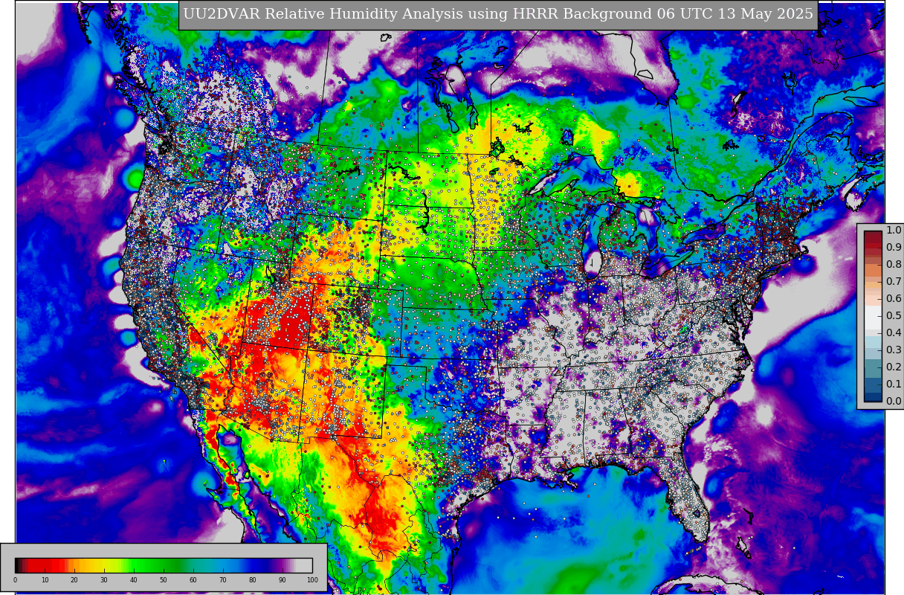This screenshot has height=595, width=904.
Task: Click the 0.6 label on right colorbar
Action: click(x=894, y=299)
